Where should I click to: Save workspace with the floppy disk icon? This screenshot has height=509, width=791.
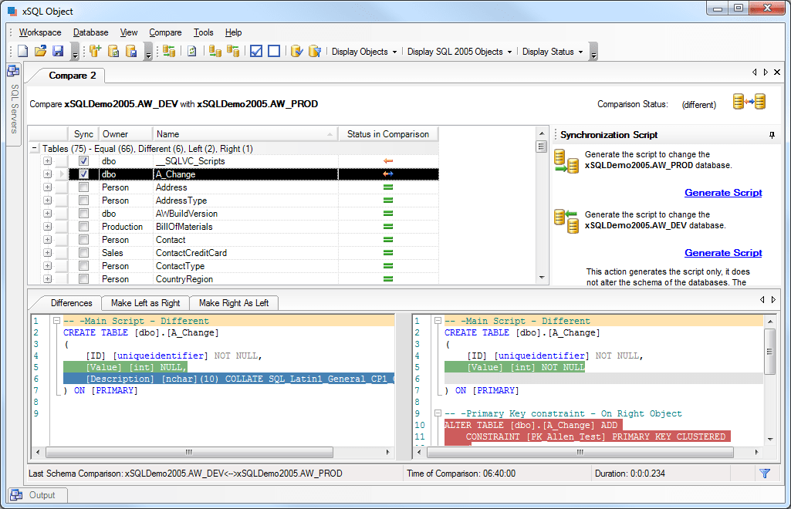(x=58, y=51)
